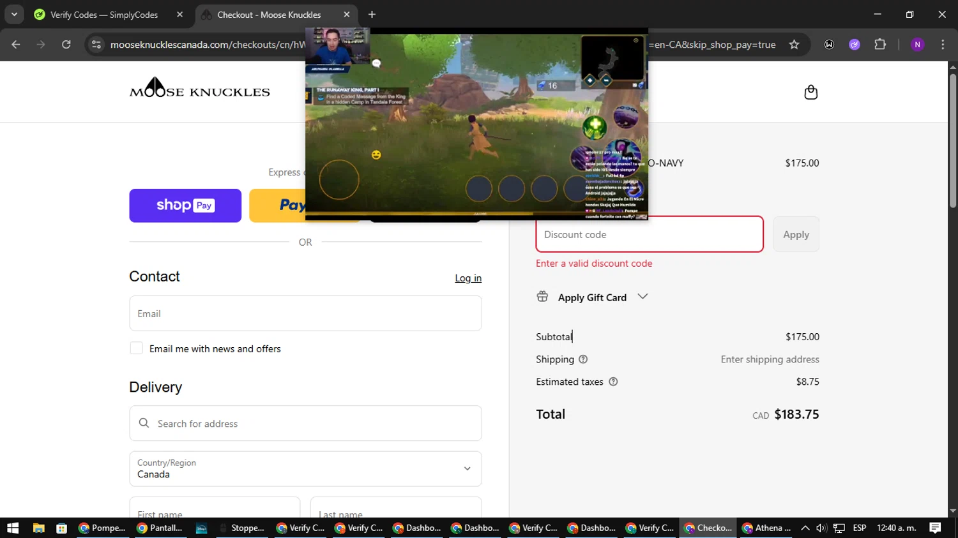This screenshot has width=958, height=538.
Task: Reload the checkout page
Action: [66, 45]
